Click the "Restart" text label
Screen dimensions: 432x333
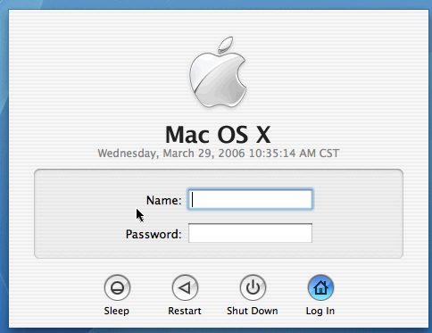(185, 311)
